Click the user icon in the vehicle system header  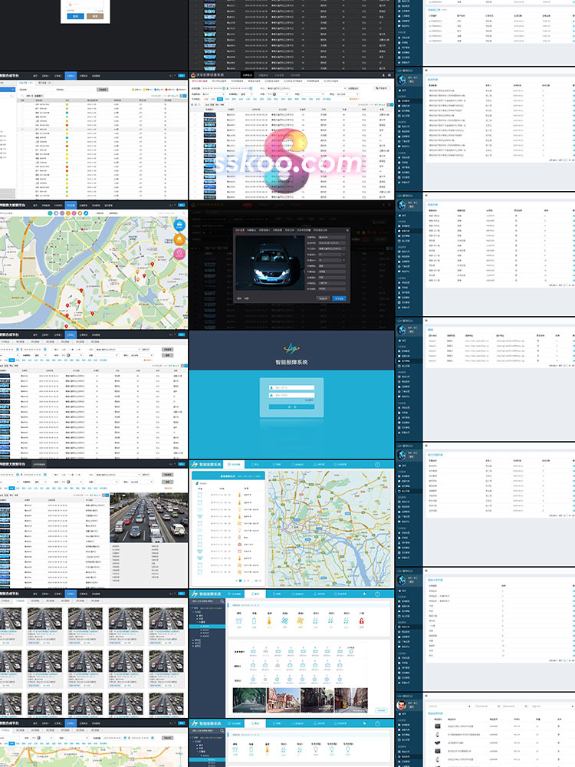[x=383, y=75]
